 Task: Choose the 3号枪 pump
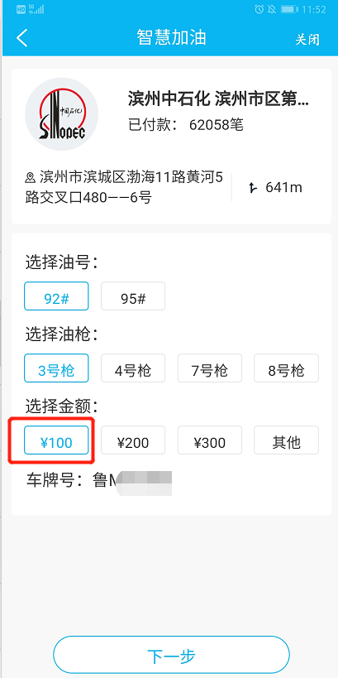[56, 368]
